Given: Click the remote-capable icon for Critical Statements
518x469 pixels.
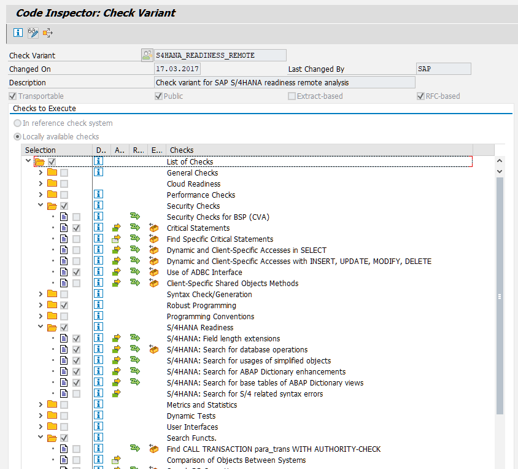Looking at the screenshot, I should click(135, 227).
